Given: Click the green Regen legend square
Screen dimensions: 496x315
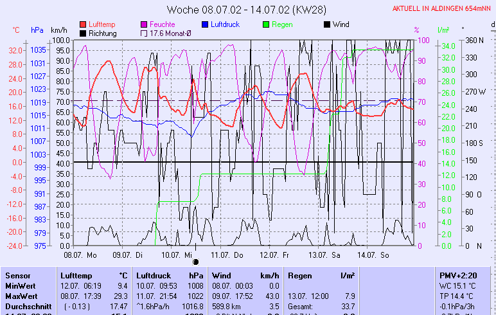Looking at the screenshot, I should pos(266,24).
